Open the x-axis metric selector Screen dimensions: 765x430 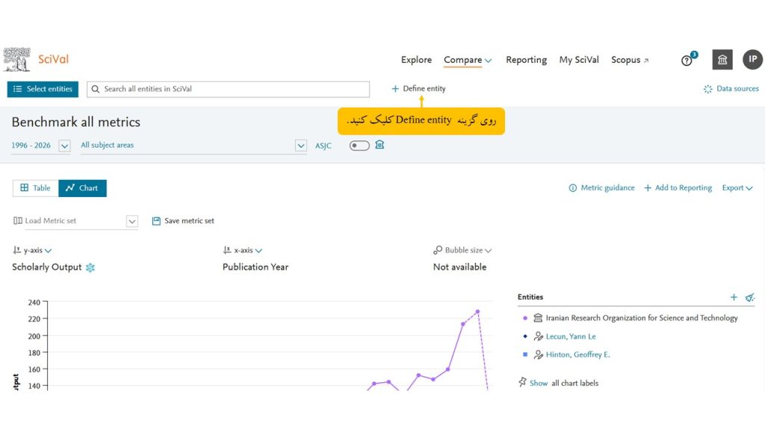coord(243,250)
